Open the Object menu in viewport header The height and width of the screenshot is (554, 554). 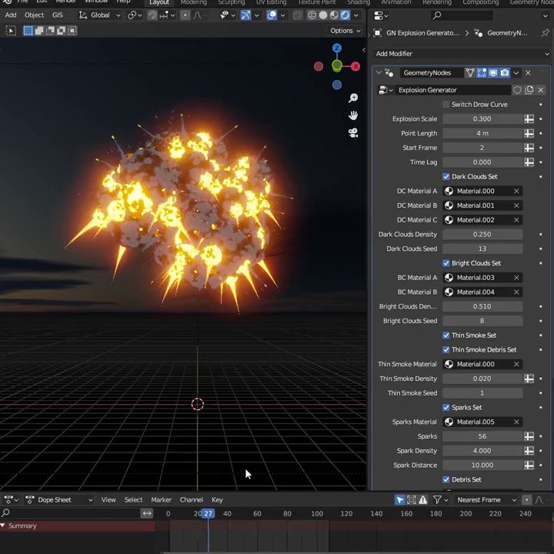[35, 15]
